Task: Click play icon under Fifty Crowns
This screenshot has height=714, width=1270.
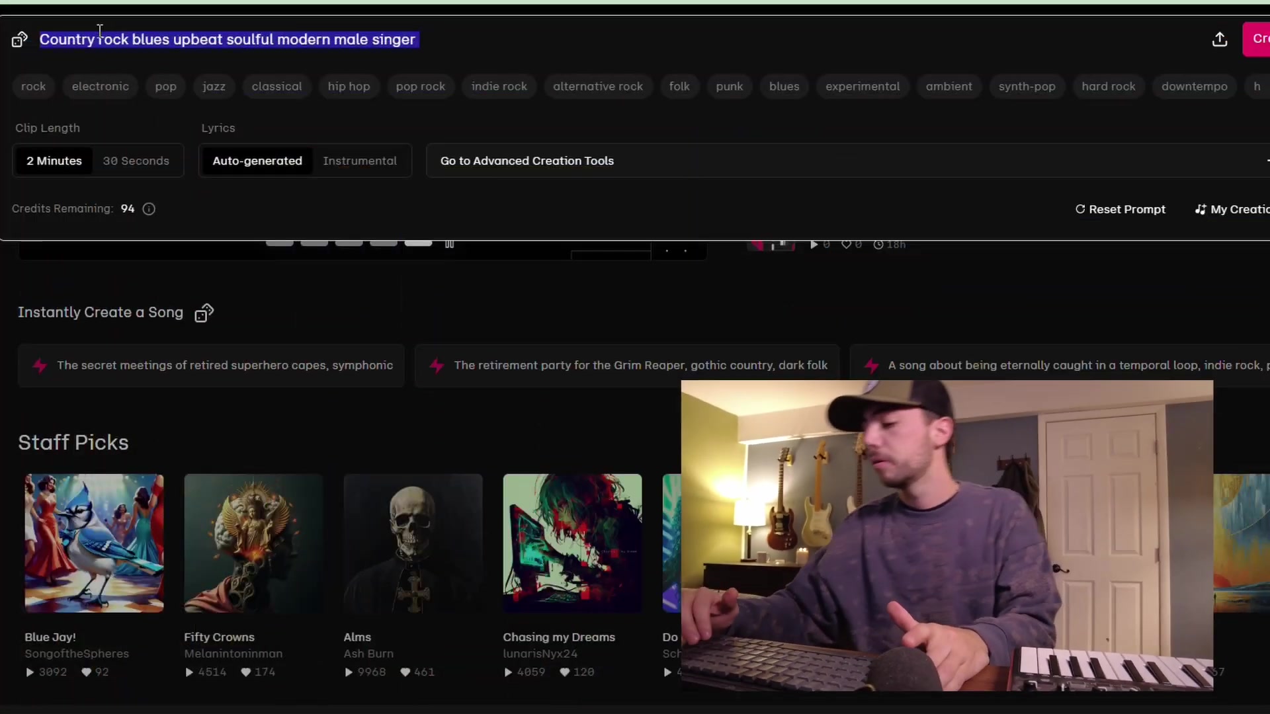Action: click(x=189, y=672)
